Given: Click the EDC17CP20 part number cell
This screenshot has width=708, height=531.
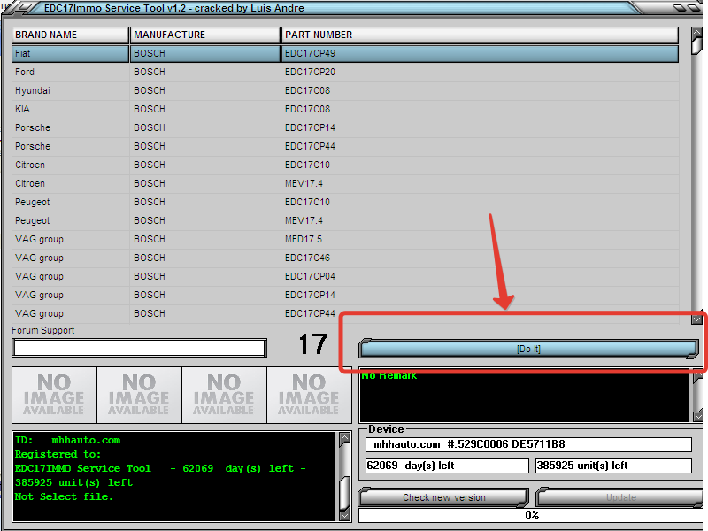Looking at the screenshot, I should [480, 72].
